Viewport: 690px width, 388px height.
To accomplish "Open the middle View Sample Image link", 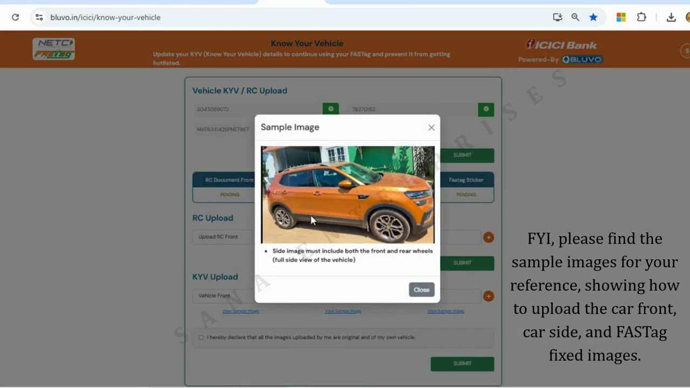I will point(343,311).
